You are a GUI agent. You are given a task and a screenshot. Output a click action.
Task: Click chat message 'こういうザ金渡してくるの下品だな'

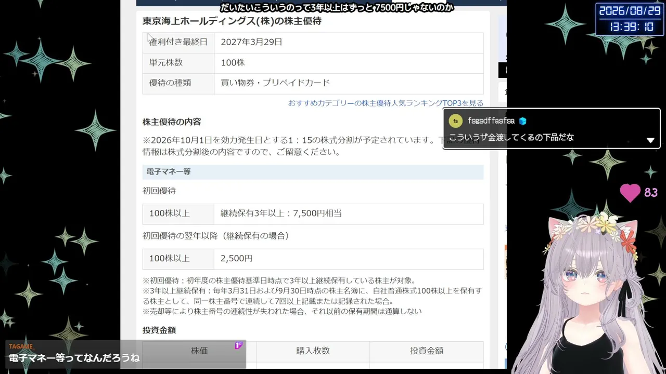[511, 138]
